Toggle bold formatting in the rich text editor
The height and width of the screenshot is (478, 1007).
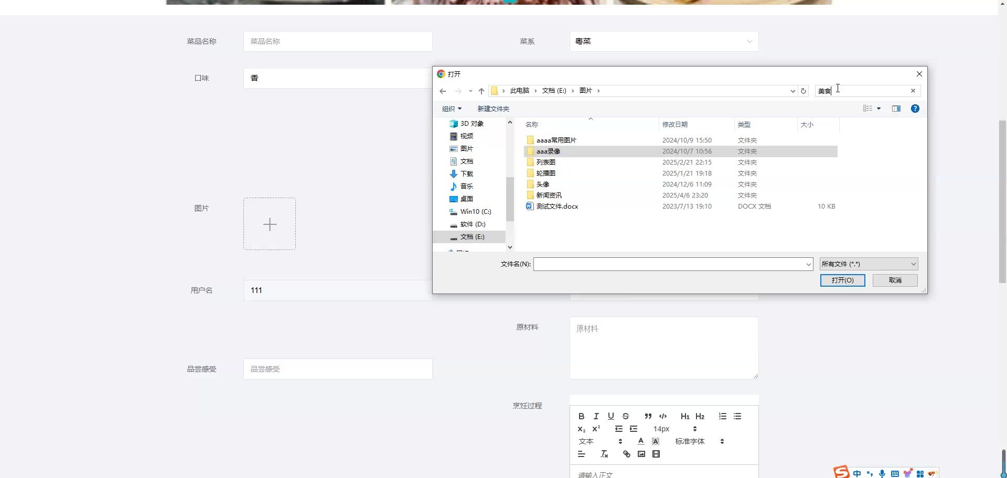point(581,416)
